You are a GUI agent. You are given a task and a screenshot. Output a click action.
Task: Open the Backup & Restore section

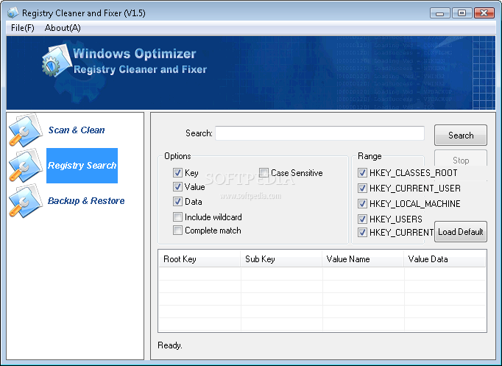(x=86, y=201)
